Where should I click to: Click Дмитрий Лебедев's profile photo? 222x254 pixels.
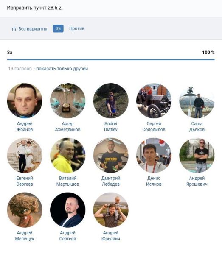pos(111,155)
